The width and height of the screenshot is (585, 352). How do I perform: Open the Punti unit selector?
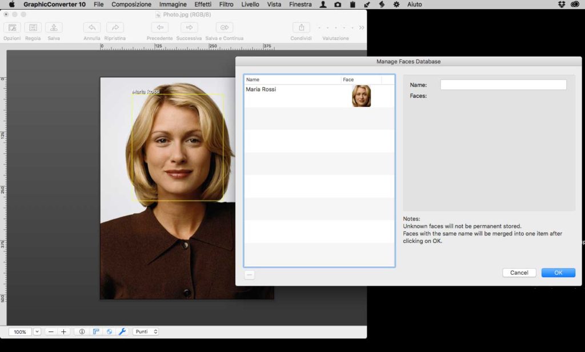(145, 331)
